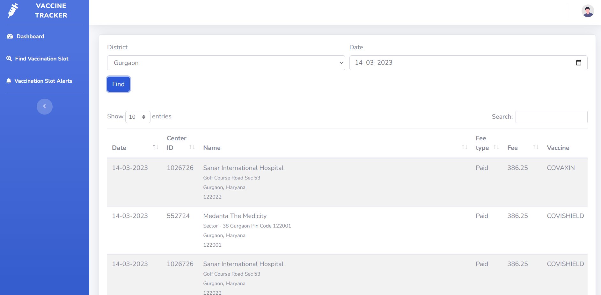Click into the Search input field
The height and width of the screenshot is (295, 601).
pos(551,117)
